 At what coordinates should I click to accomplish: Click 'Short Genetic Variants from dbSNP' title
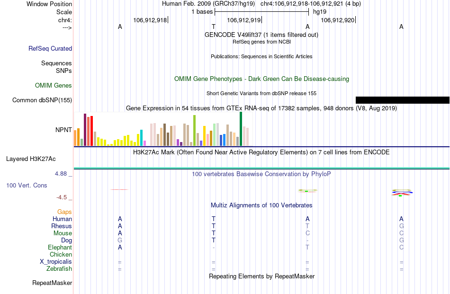[261, 94]
